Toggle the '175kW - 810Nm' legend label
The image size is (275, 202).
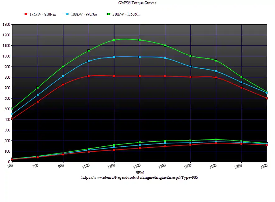43,14
